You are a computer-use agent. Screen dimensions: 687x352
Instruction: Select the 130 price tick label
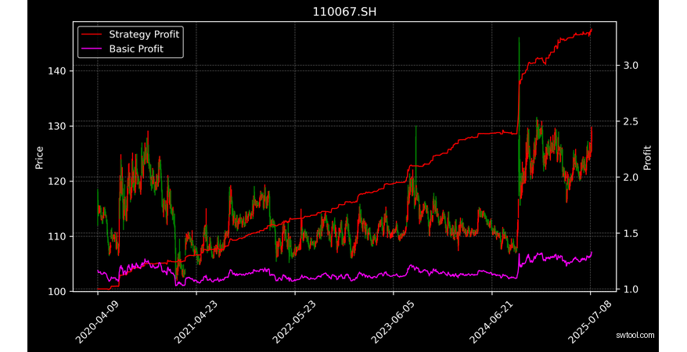click(x=57, y=126)
